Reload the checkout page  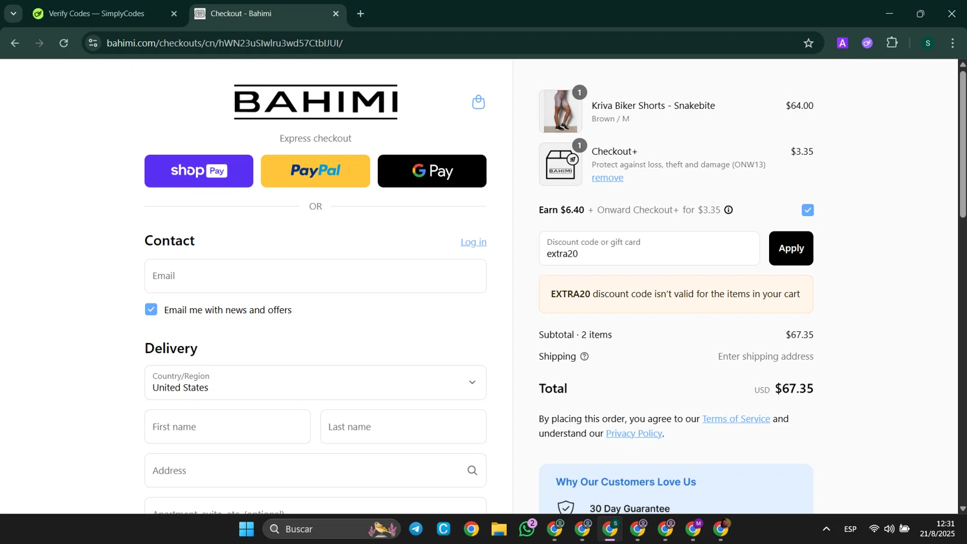64,43
